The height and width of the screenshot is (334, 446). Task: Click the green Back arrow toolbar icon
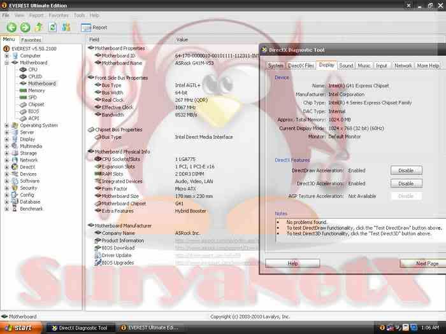tap(11, 27)
